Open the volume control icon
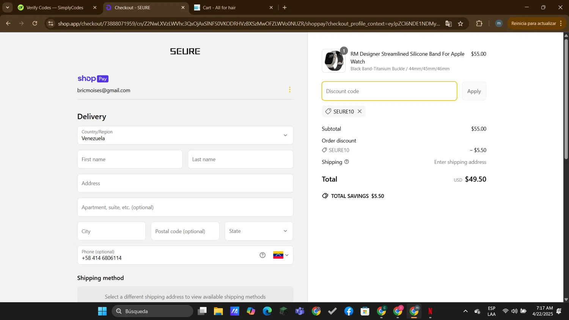This screenshot has width=569, height=320. 514,311
